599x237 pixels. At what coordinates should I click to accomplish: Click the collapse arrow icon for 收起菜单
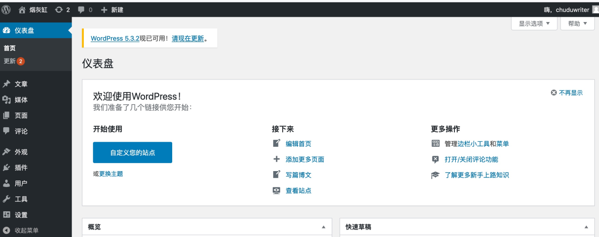pyautogui.click(x=7, y=230)
